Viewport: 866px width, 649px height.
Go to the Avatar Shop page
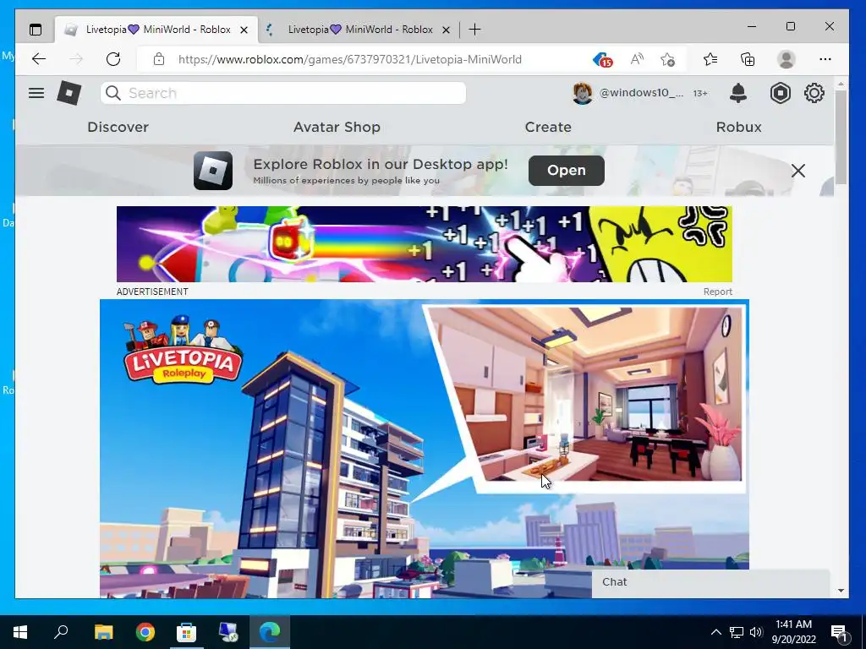pyautogui.click(x=337, y=127)
